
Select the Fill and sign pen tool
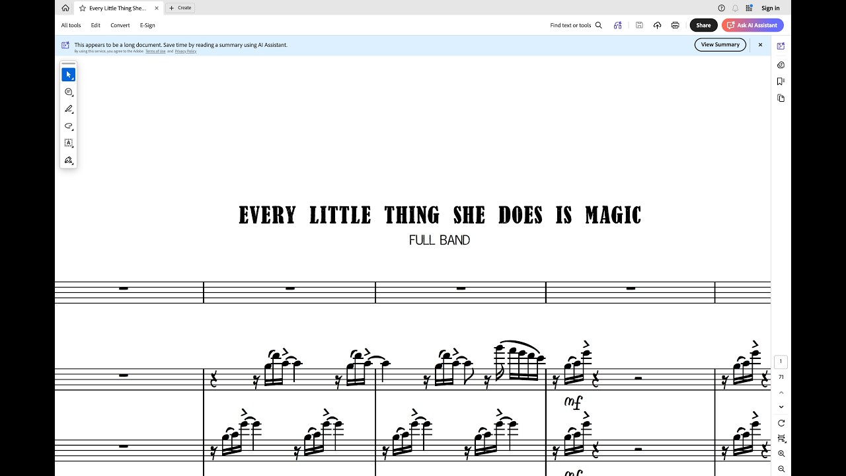coord(68,160)
